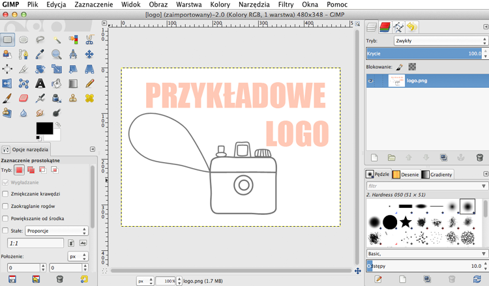This screenshot has height=286, width=489.
Task: Click the black foreground color swatch
Action: pos(44,128)
